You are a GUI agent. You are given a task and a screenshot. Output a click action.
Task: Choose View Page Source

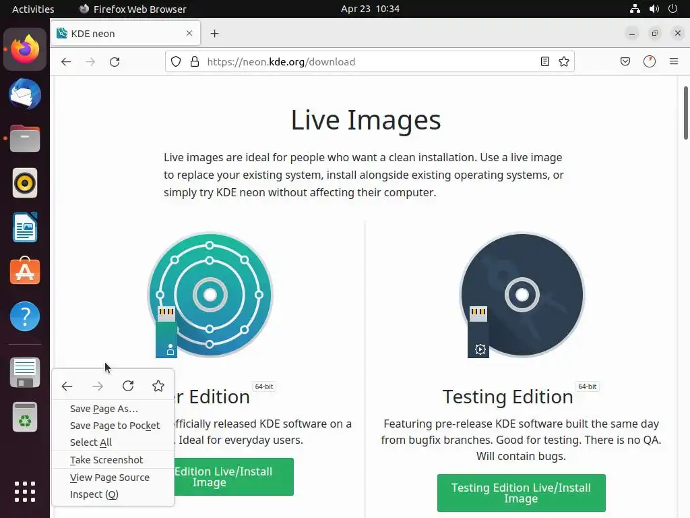tap(113, 478)
